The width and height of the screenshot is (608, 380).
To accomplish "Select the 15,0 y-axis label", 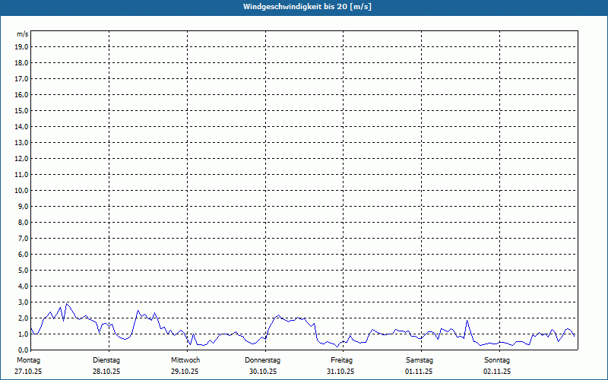I will [22, 110].
